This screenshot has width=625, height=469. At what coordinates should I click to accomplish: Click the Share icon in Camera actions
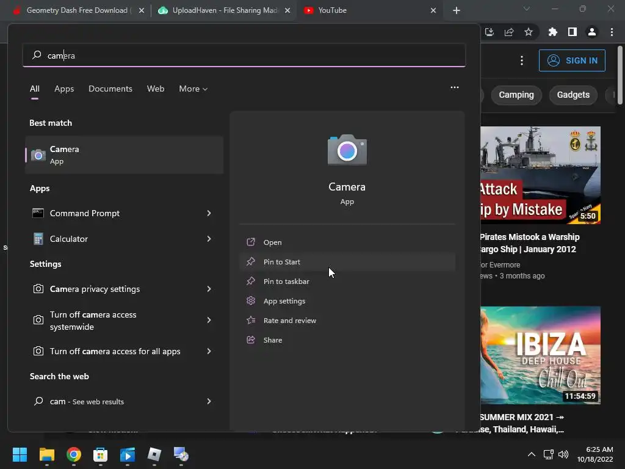click(x=251, y=340)
